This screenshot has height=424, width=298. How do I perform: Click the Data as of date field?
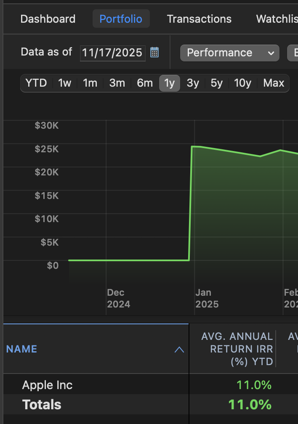[x=113, y=53]
